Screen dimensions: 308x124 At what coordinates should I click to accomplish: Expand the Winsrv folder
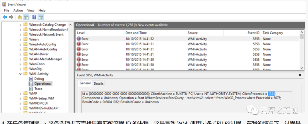(x=21, y=39)
